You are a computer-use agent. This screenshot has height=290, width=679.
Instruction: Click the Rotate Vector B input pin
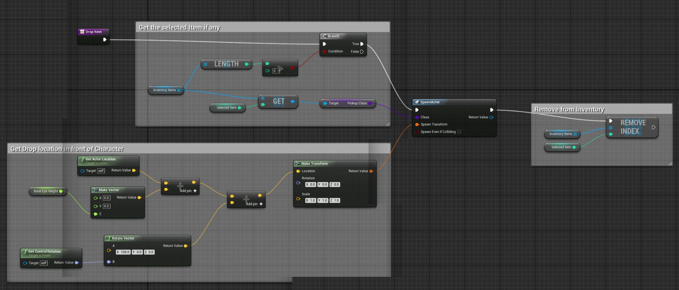[109, 262]
